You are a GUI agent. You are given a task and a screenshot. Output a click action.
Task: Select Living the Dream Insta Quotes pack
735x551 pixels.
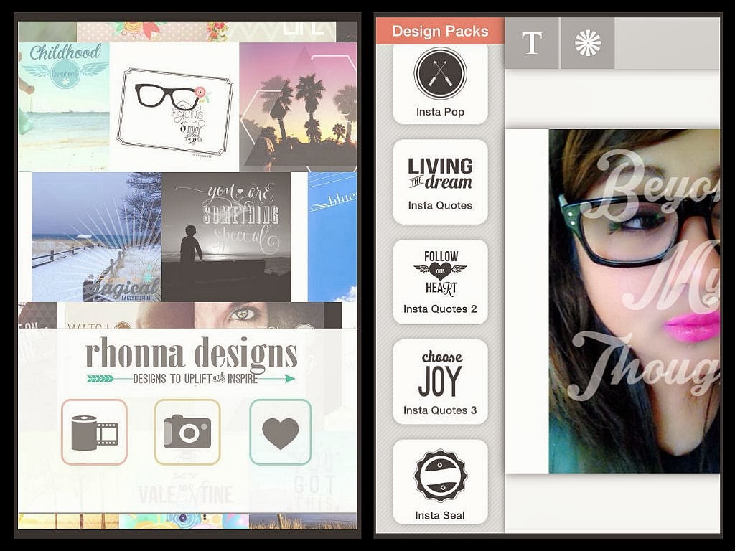440,182
